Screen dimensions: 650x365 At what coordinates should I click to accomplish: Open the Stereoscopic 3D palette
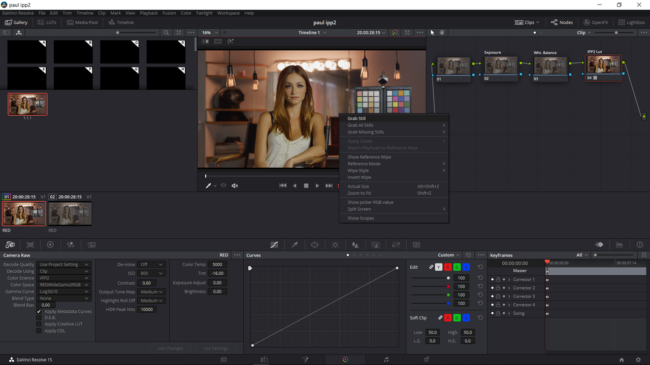coord(416,244)
